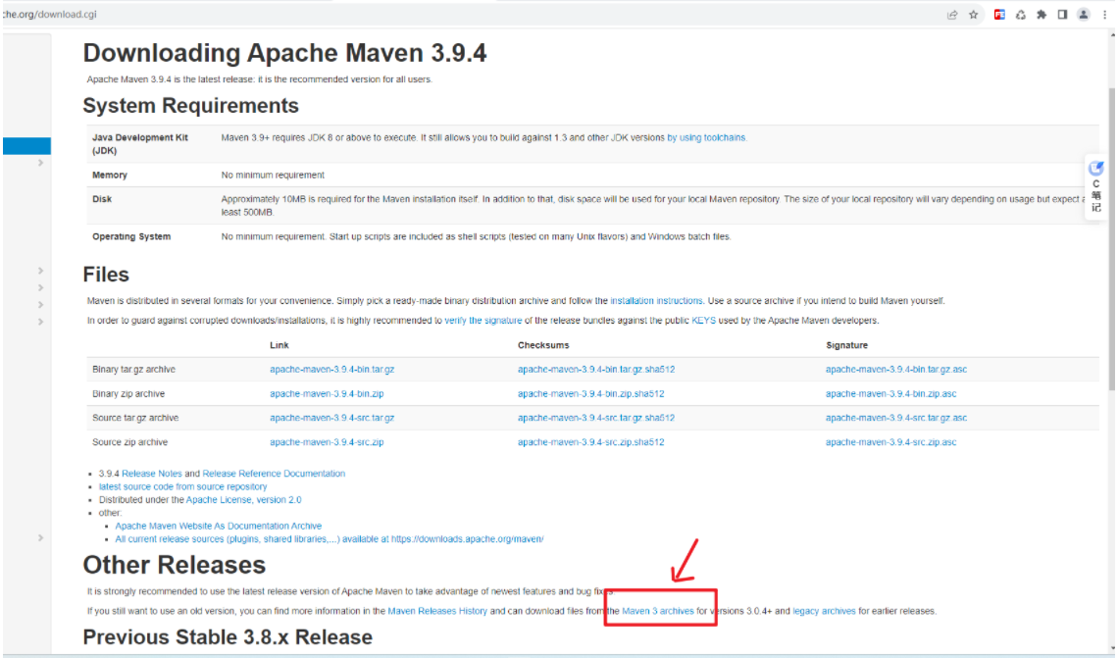Click the 'Link' column header

(279, 345)
